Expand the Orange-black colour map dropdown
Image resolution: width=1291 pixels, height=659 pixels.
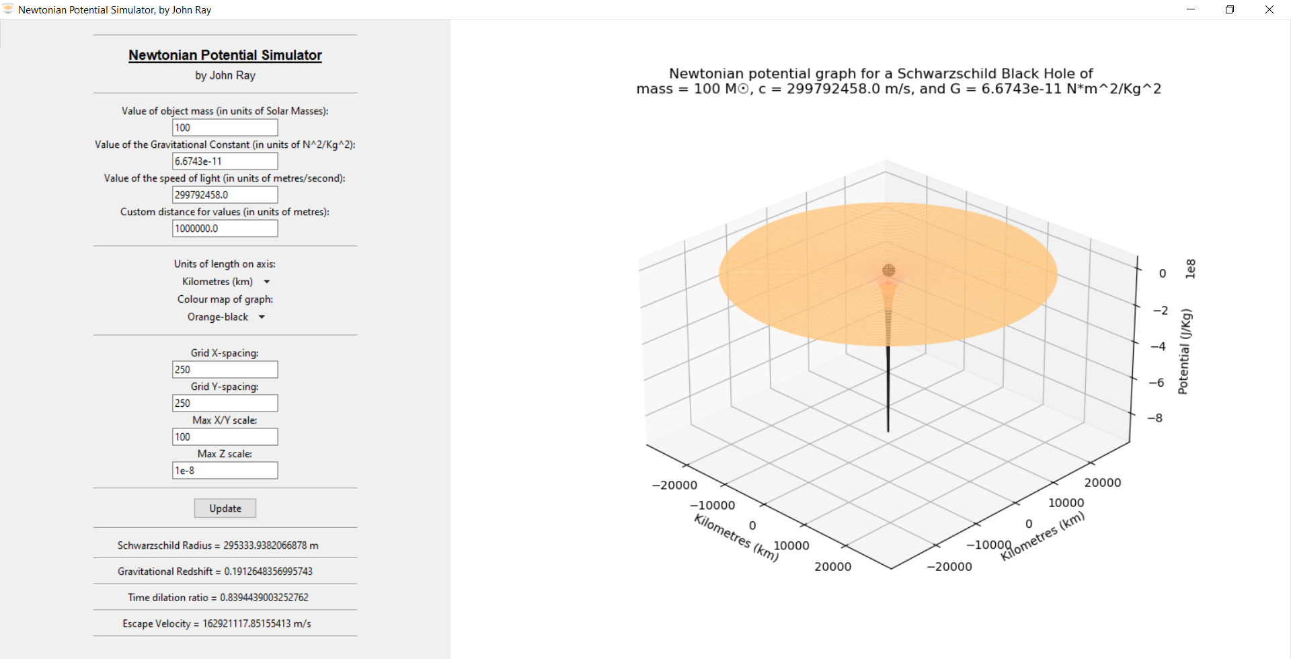tap(225, 317)
